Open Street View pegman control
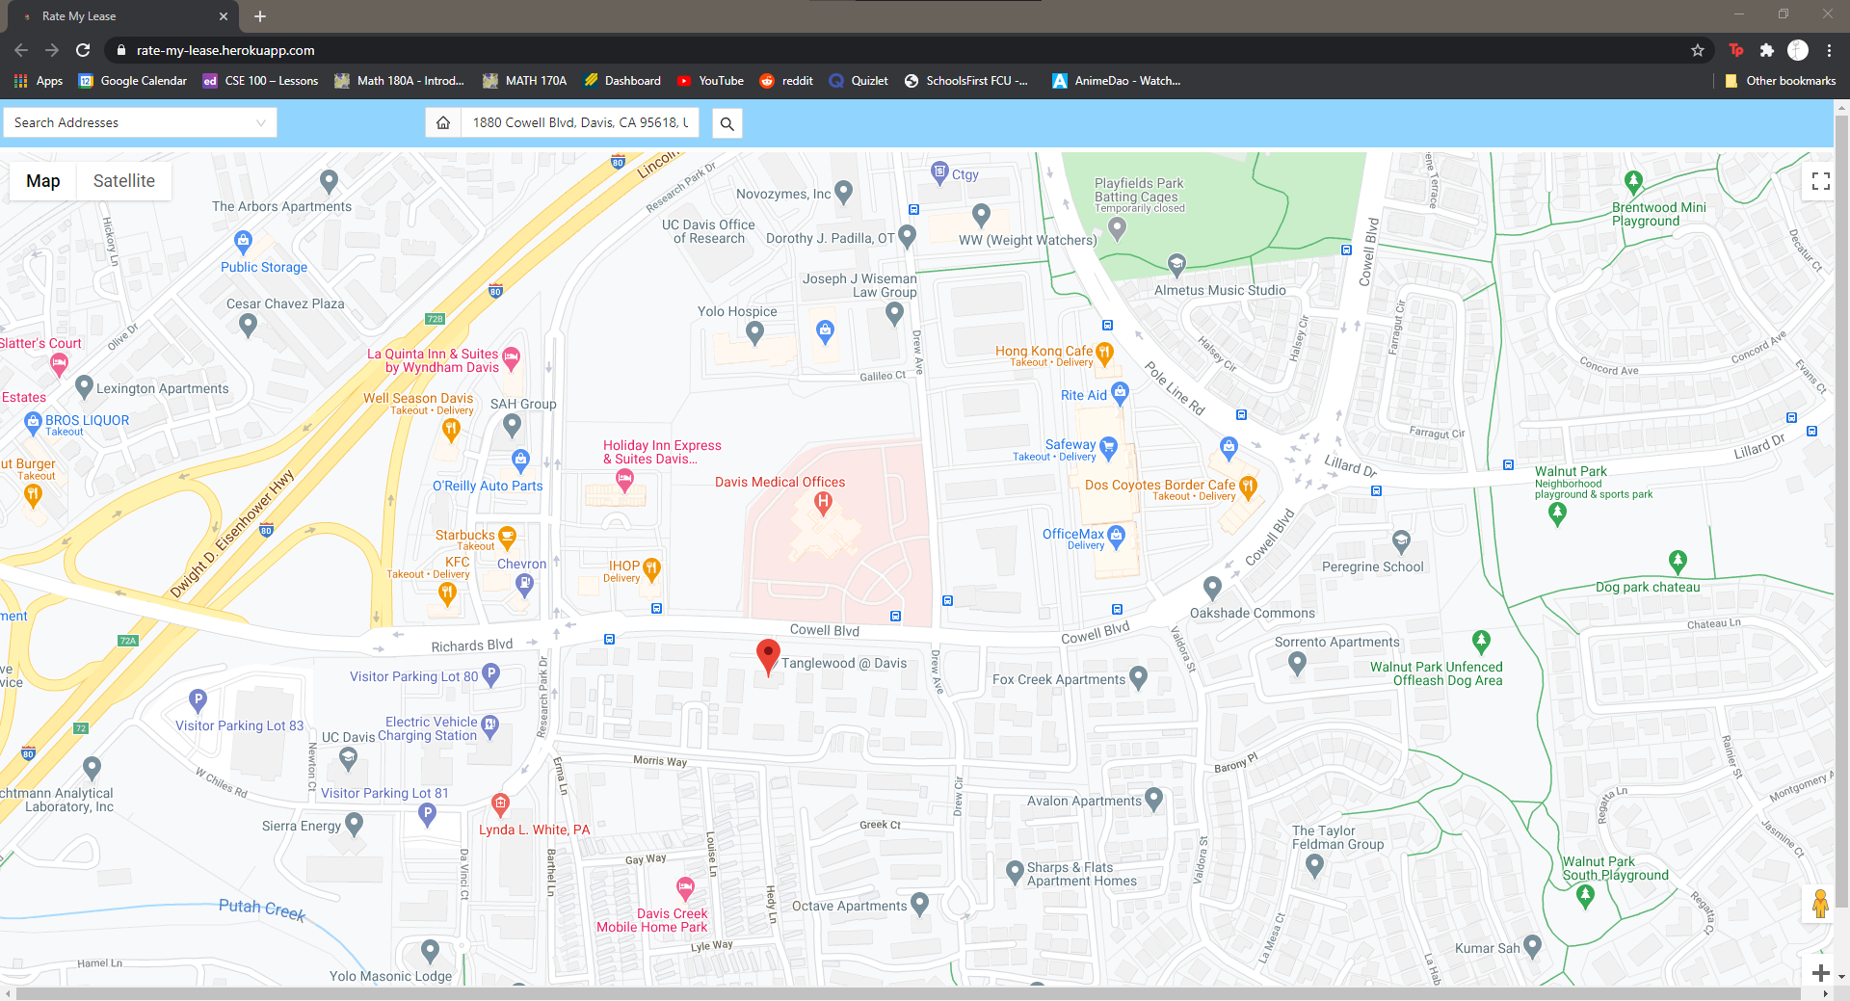Screen dimensions: 1850x1001 coord(1819,905)
